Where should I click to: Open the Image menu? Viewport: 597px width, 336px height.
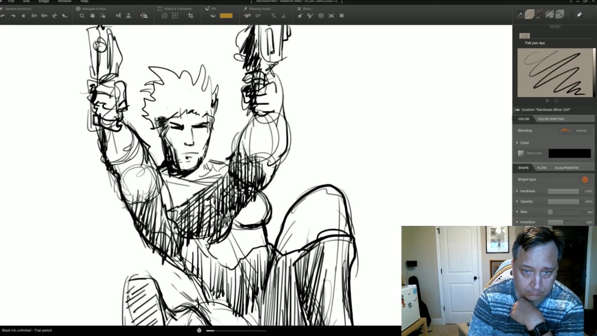44,1
